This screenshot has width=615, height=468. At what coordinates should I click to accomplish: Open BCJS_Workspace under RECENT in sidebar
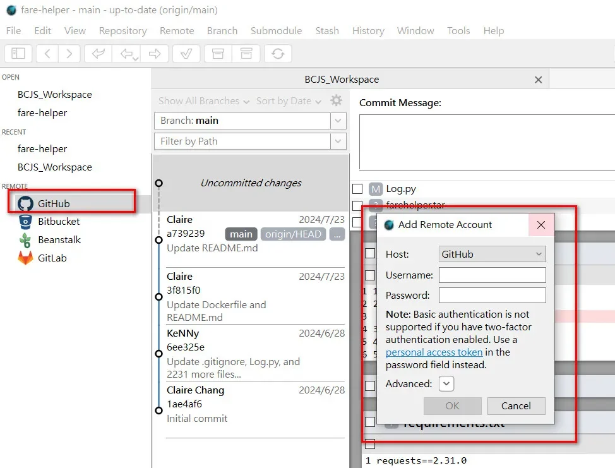click(54, 167)
